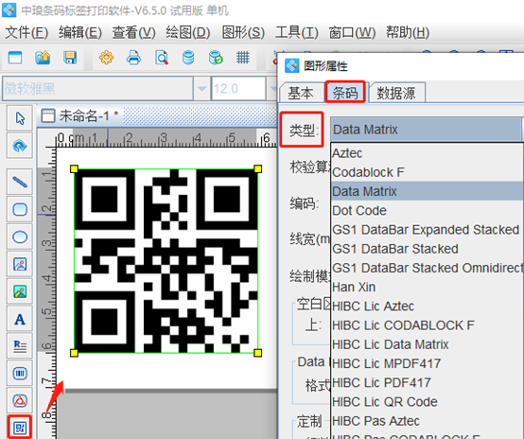Open the 工具(T) menu
524x439 pixels.
coord(296,33)
